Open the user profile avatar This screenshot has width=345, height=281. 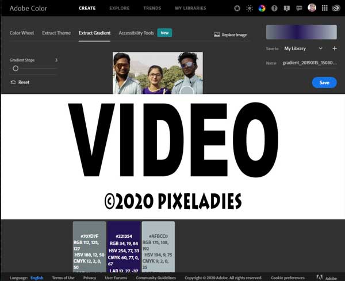tap(312, 8)
